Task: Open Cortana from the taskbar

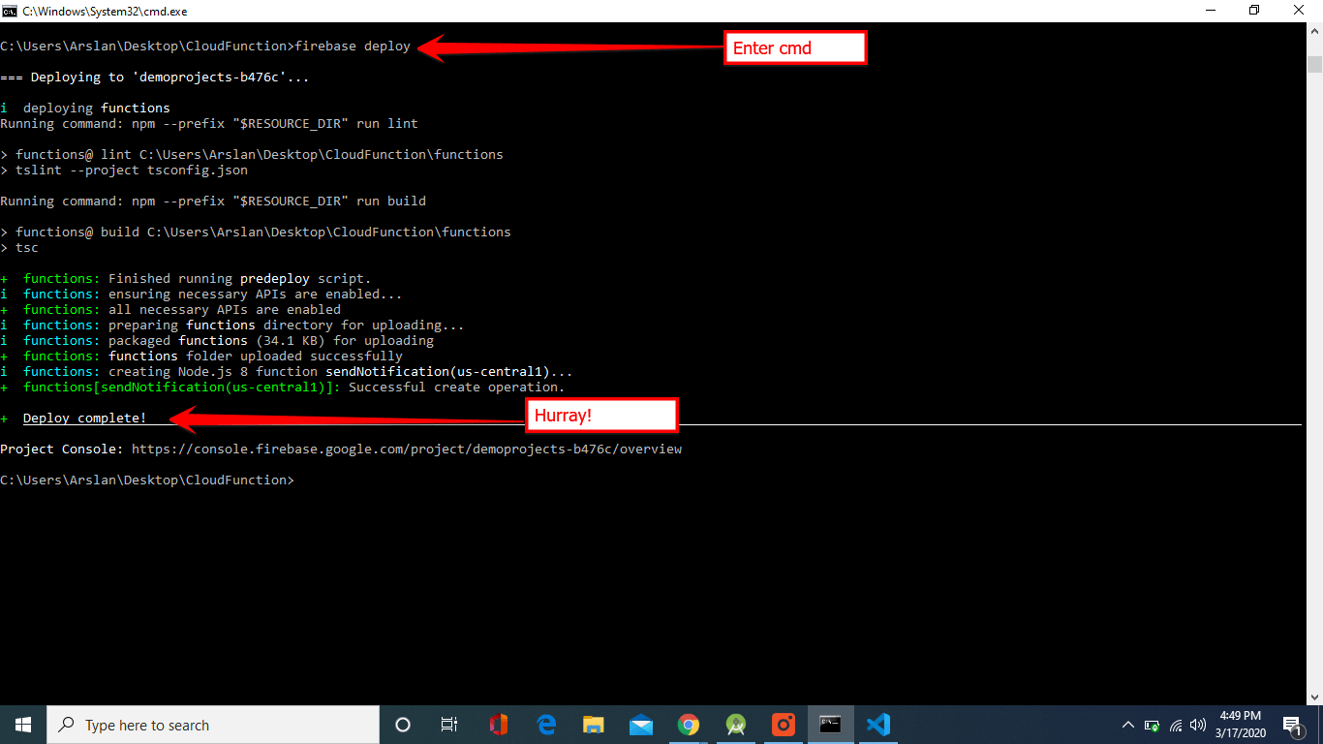Action: 403,725
